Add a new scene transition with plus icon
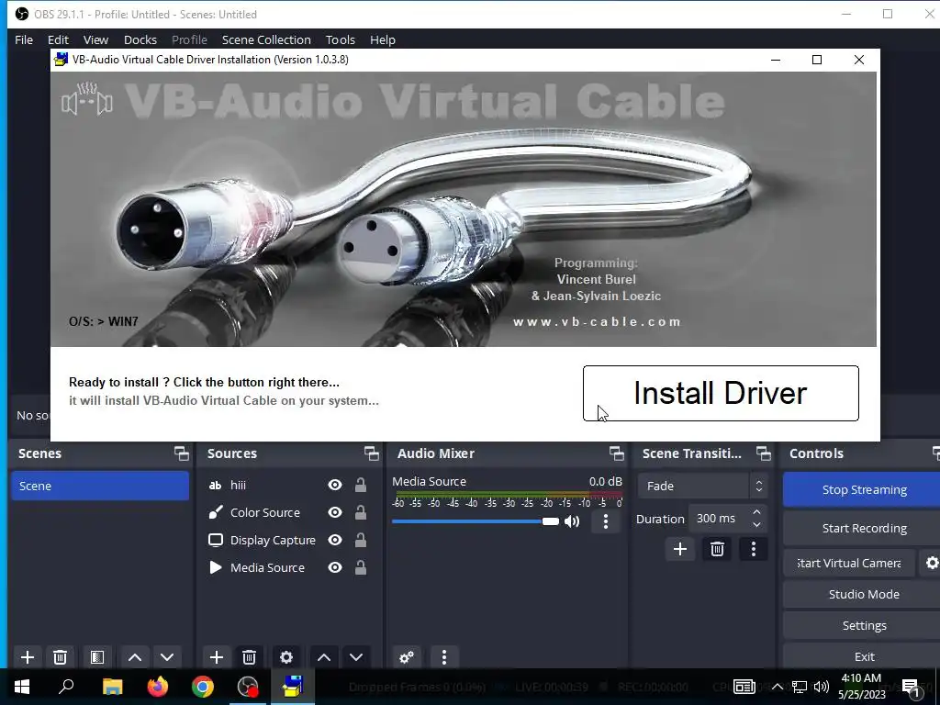Screen dimensions: 940x705 click(680, 549)
